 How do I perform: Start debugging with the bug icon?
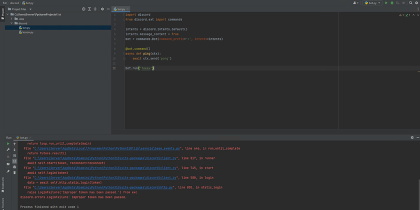(392, 3)
